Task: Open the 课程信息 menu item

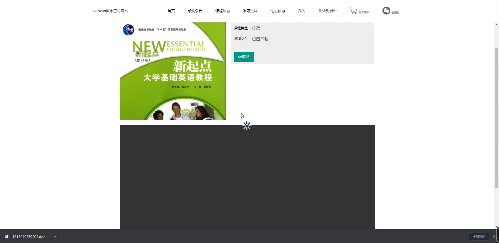Action: (222, 11)
